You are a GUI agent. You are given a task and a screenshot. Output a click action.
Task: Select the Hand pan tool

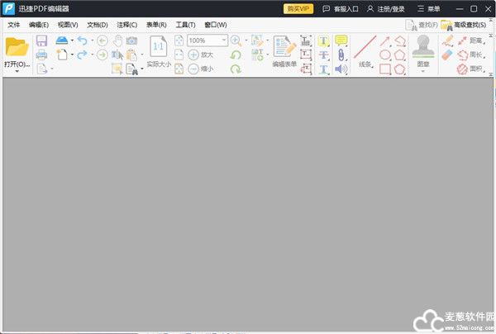click(x=117, y=40)
